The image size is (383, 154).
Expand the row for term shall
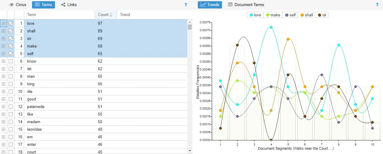(x=3, y=31)
